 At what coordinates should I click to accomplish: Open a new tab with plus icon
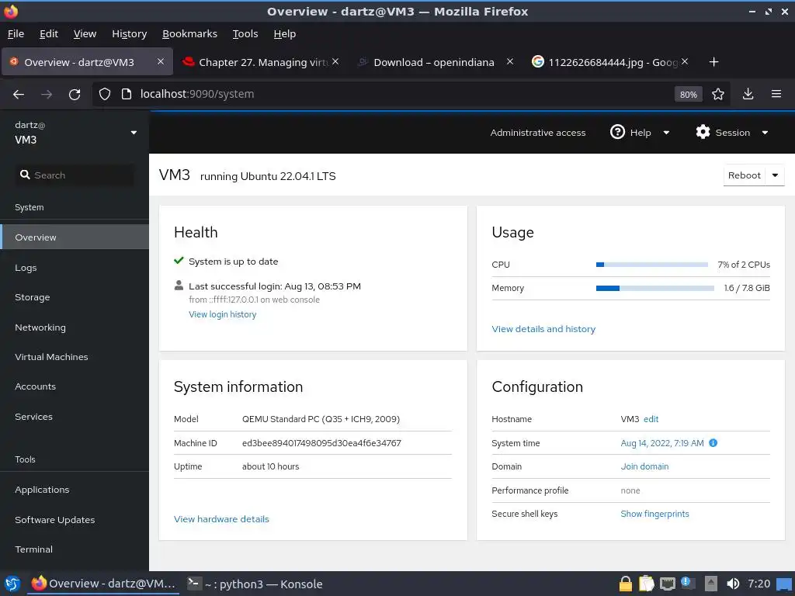click(x=714, y=62)
